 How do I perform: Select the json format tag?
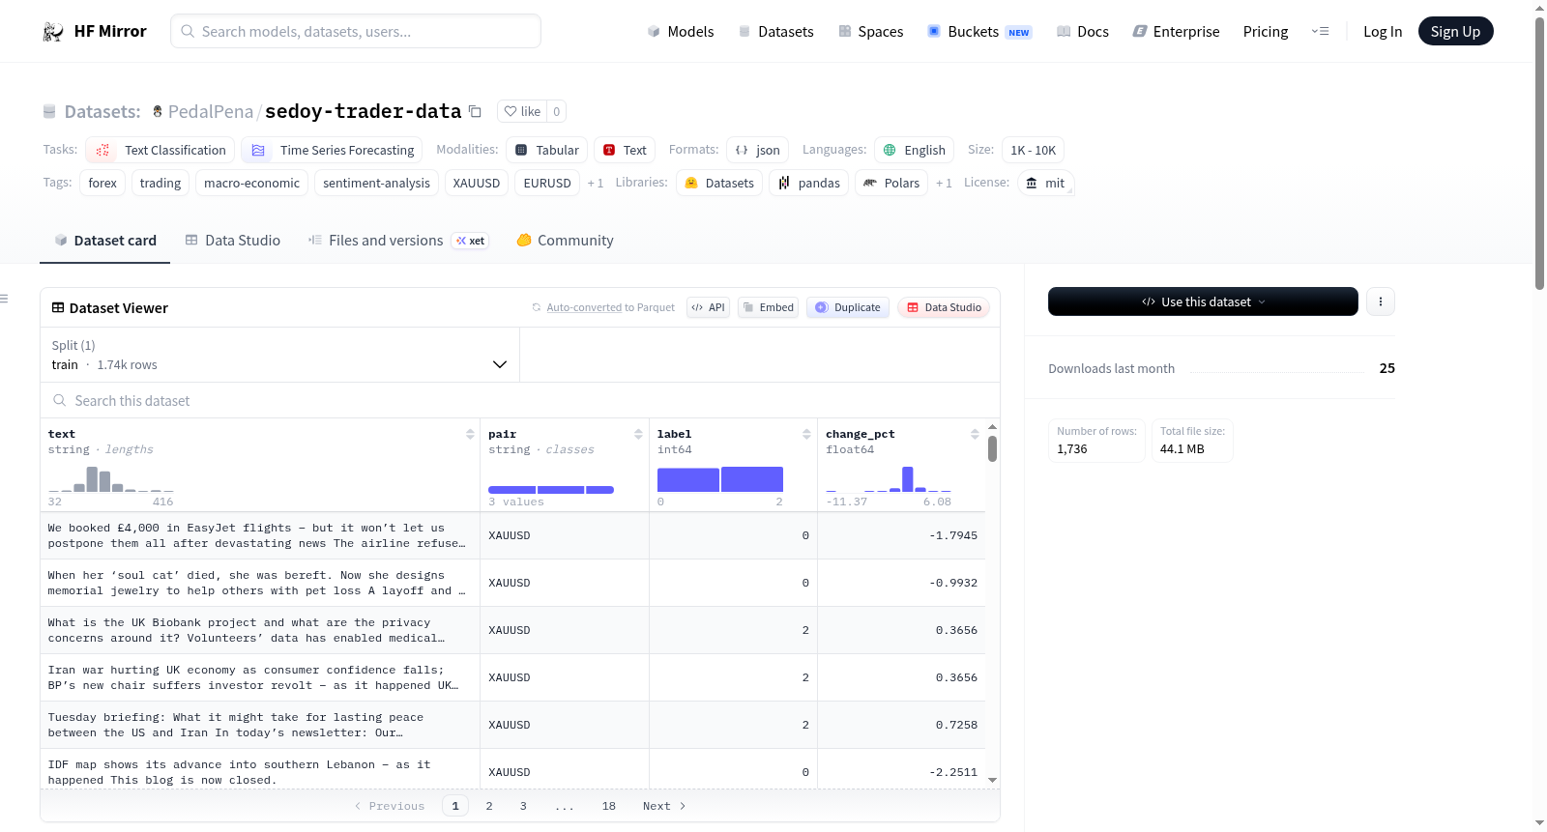[758, 150]
